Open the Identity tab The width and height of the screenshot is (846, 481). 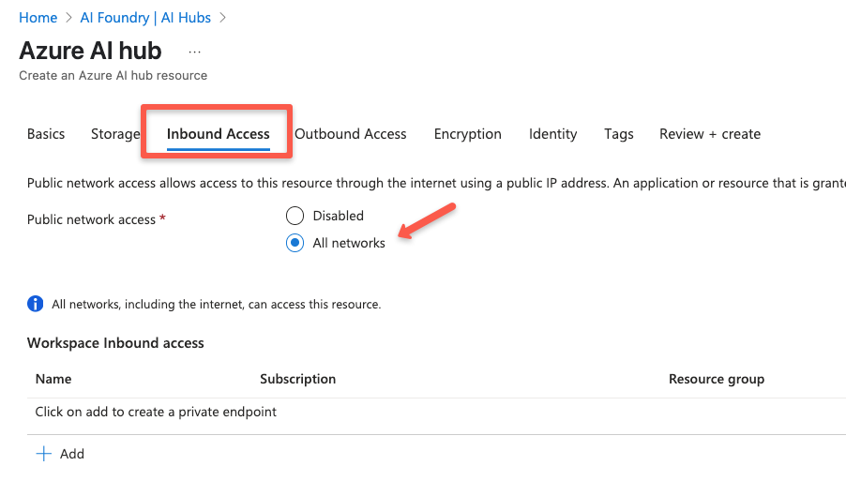[x=552, y=134]
